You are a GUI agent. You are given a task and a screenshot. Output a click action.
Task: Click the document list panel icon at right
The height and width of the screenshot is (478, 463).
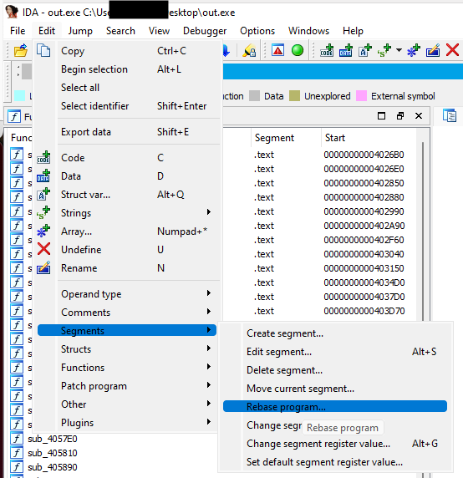point(450,116)
